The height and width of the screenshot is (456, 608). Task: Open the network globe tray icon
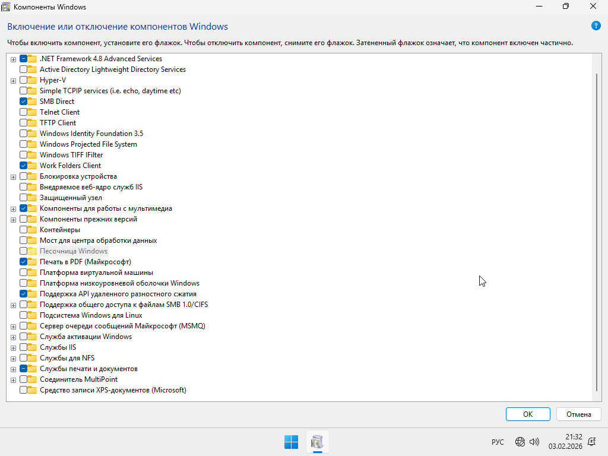[520, 442]
